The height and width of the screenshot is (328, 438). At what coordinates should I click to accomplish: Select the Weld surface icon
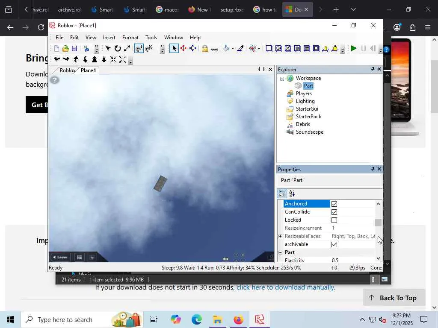[x=288, y=49]
